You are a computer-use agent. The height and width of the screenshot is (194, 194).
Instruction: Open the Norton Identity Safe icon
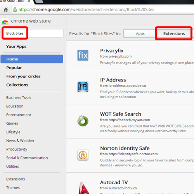(x=83, y=155)
